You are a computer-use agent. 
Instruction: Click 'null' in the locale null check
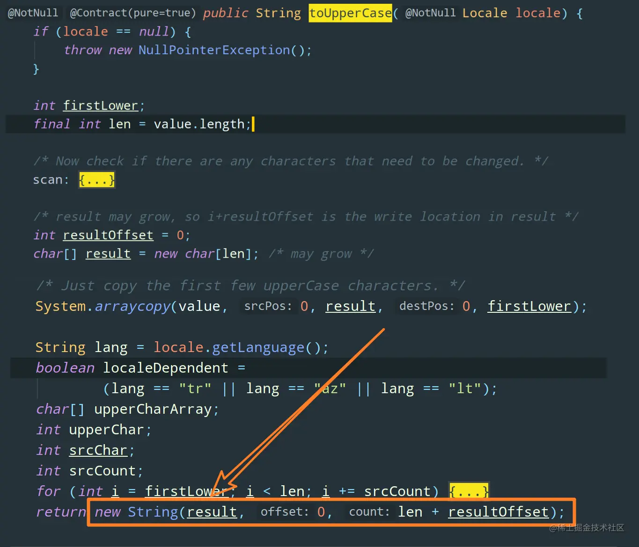(154, 32)
